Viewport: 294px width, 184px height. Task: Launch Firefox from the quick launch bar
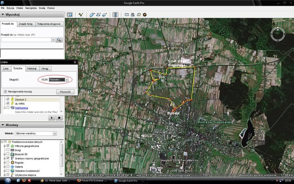point(24,181)
